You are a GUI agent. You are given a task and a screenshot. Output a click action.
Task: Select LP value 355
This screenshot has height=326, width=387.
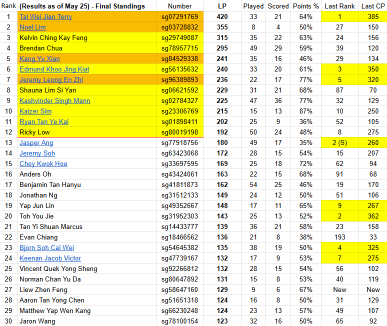click(x=222, y=27)
